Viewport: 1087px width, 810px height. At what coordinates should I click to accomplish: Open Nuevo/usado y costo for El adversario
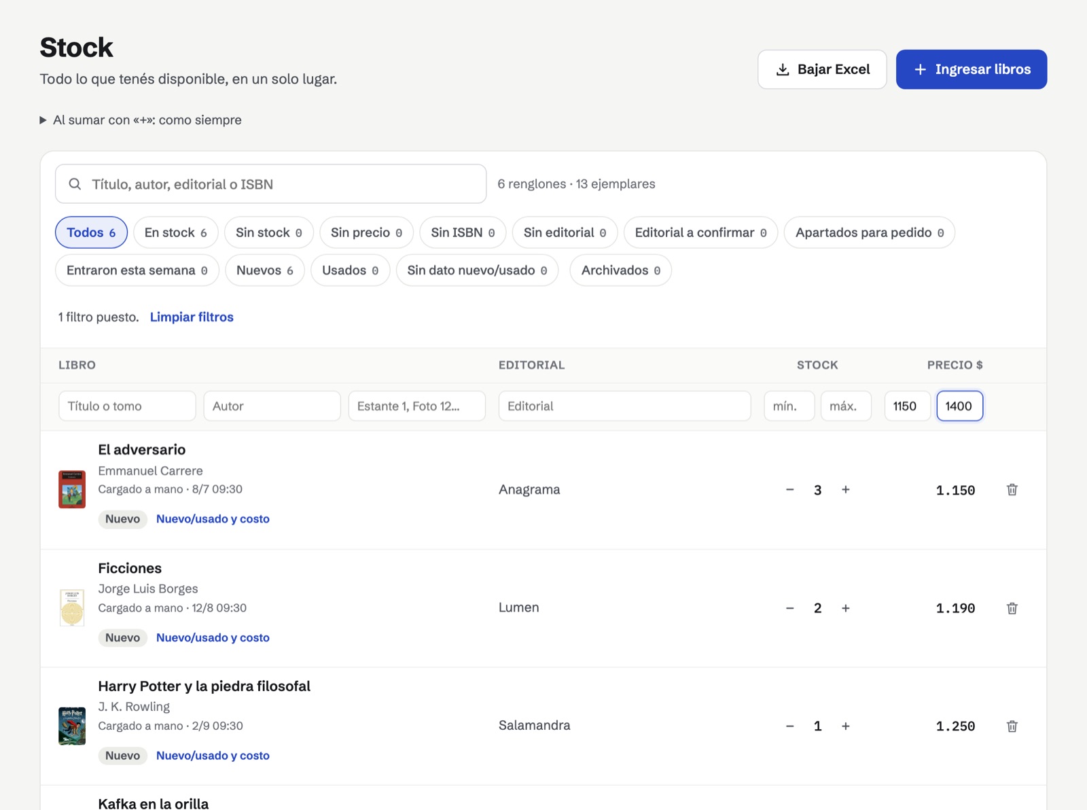213,519
